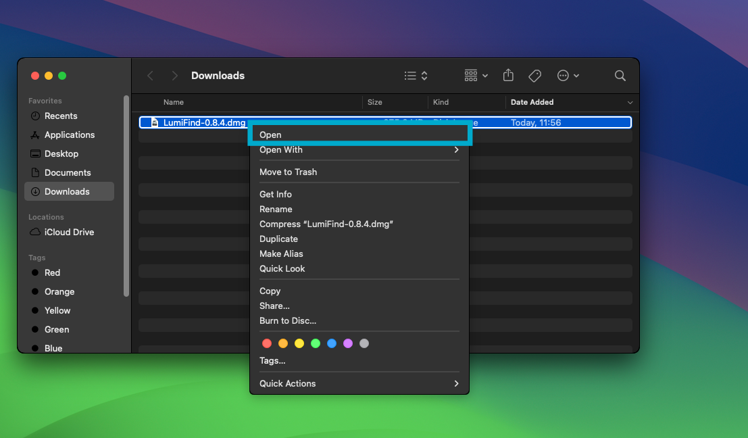Select the LumiFind-0.8.4.dmg file name

coord(204,122)
